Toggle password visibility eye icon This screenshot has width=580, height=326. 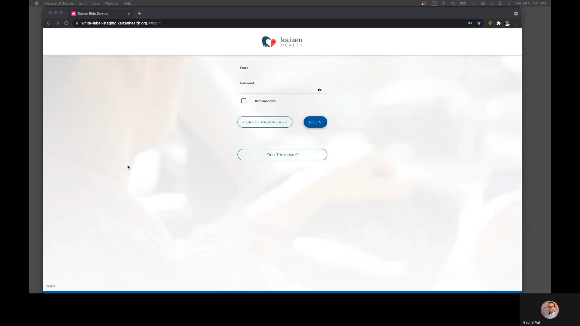point(320,90)
